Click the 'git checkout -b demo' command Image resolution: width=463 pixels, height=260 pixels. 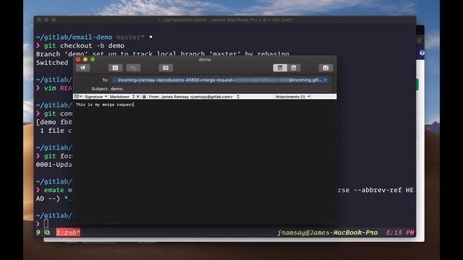(84, 45)
